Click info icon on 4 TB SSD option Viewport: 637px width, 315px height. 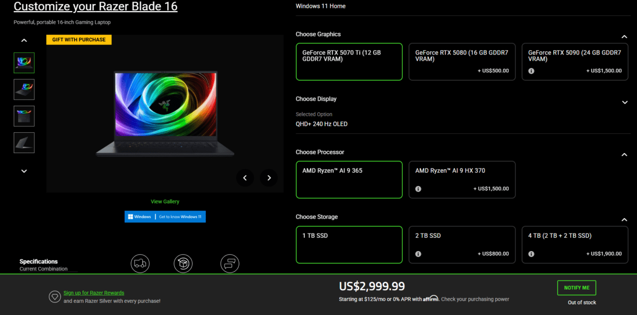tap(531, 254)
